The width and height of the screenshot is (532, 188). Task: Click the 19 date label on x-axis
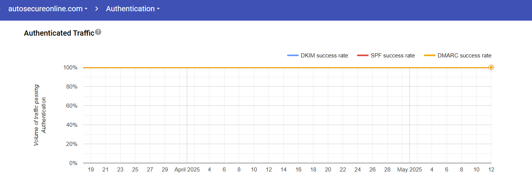91,170
